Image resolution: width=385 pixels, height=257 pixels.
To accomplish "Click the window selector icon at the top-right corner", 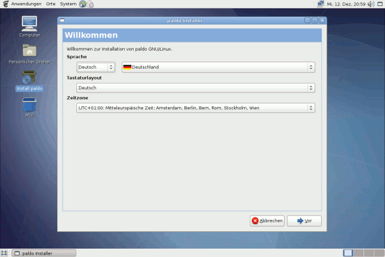I will tap(380, 4).
